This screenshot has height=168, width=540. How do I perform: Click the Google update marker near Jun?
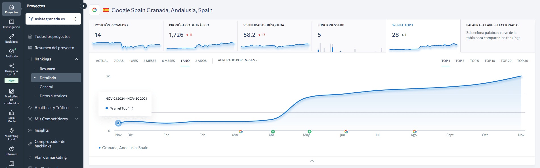[x=346, y=132]
